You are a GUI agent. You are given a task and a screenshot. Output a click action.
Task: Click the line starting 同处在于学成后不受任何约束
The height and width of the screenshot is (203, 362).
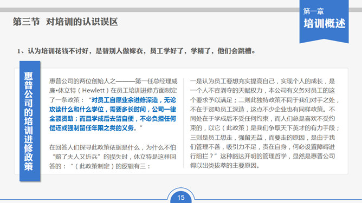[x=262, y=119]
